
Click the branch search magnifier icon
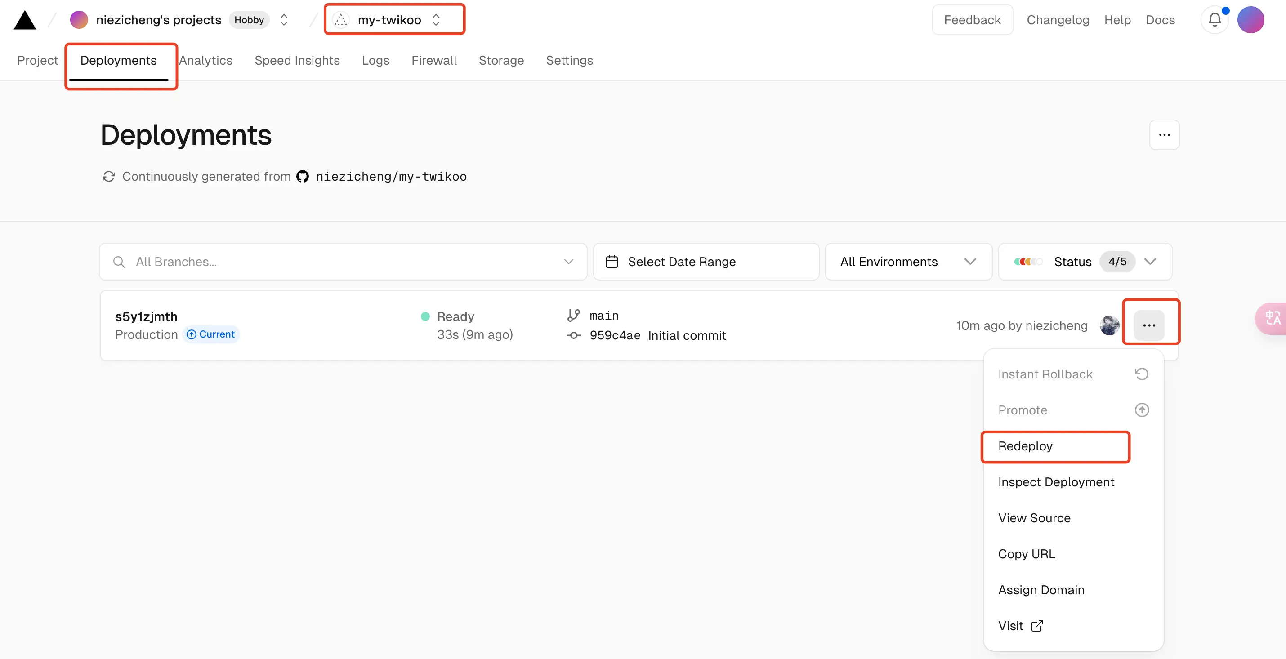(x=119, y=262)
